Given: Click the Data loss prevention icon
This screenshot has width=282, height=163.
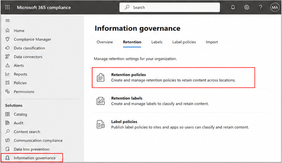Looking at the screenshot, I should pyautogui.click(x=7, y=149).
